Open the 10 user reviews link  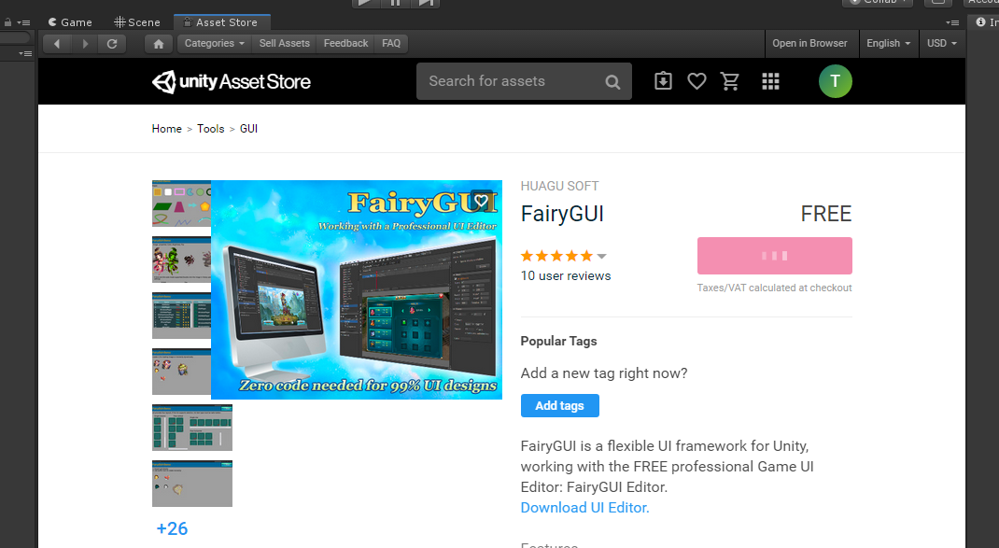coord(566,276)
